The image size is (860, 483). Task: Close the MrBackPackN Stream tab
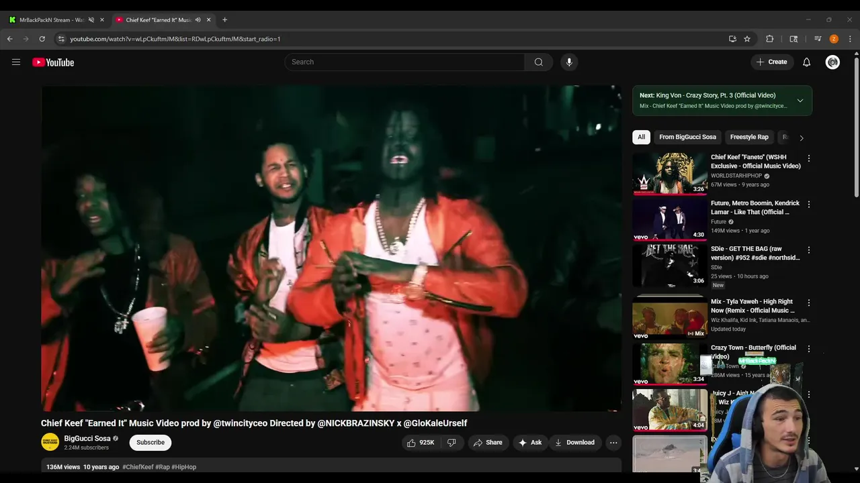coord(102,20)
